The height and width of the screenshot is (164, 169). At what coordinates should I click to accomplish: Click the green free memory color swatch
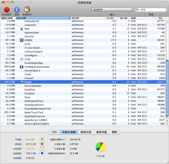pos(42,139)
